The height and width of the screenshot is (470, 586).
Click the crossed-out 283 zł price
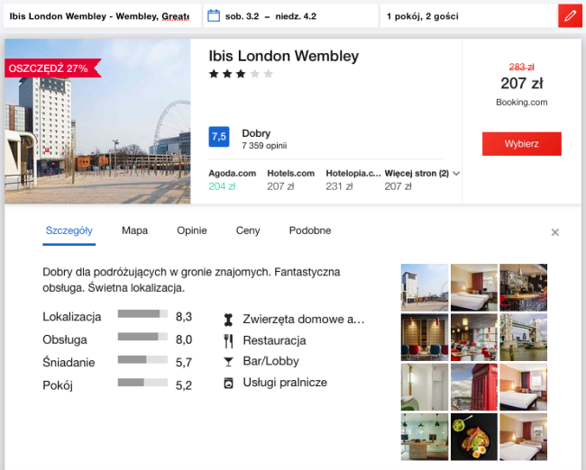[x=522, y=68]
